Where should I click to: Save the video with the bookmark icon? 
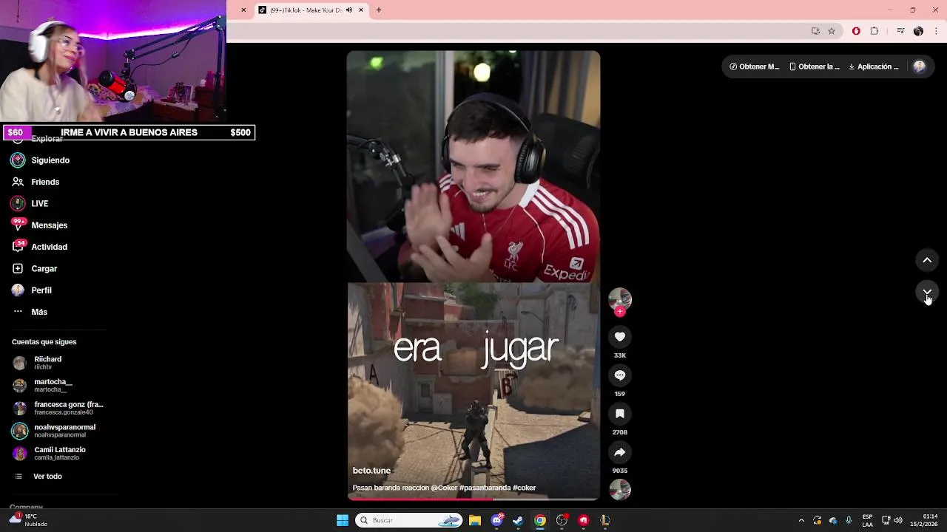point(620,414)
